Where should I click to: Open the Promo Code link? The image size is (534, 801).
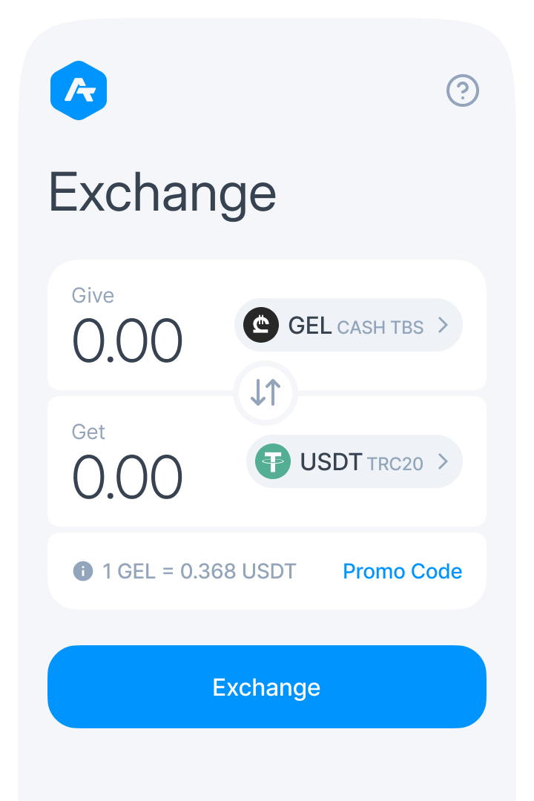[402, 571]
